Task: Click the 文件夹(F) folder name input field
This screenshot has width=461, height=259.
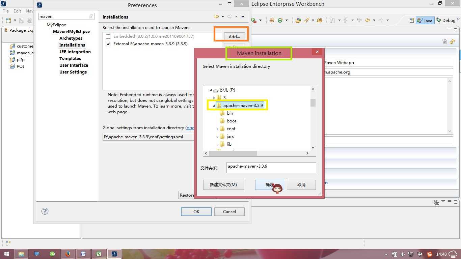Action: coord(271,168)
